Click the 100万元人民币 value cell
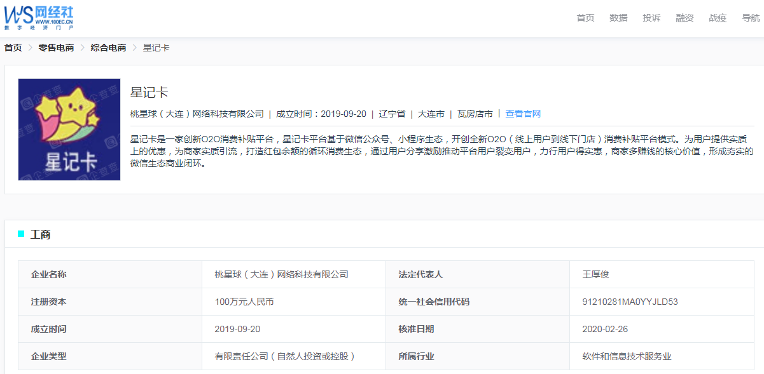The image size is (764, 374). pyautogui.click(x=244, y=302)
